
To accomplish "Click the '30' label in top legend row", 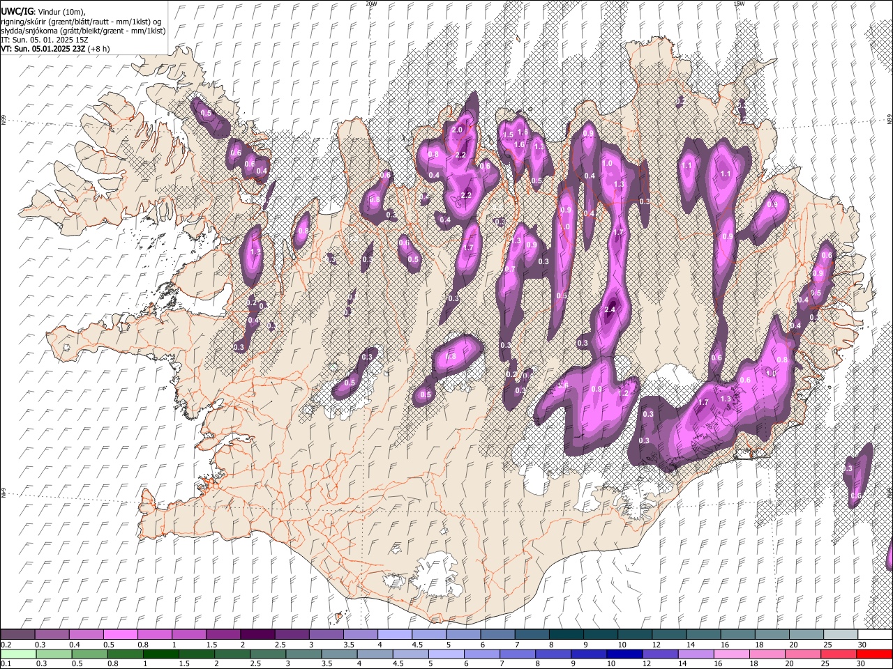I will point(862,645).
